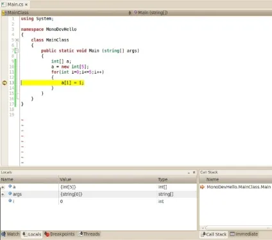Click the current frame arrow in Call Stack
The image size is (272, 240).
coord(202,187)
